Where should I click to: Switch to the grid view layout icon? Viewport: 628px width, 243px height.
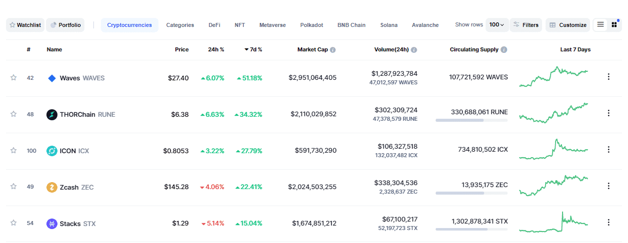[x=614, y=24]
